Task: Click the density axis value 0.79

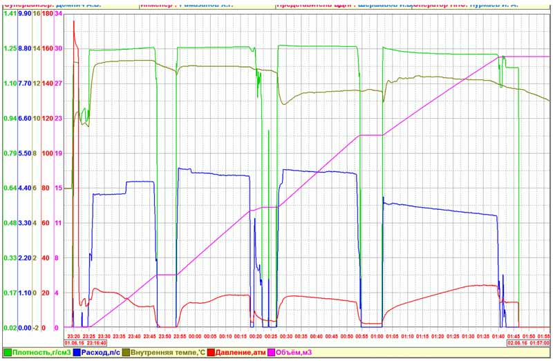Action: [10, 153]
